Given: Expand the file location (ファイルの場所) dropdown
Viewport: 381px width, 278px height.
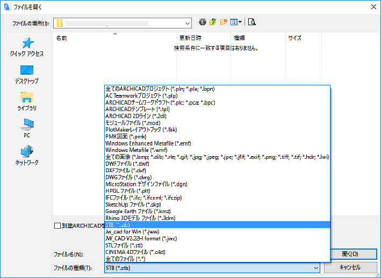Looking at the screenshot, I should [188, 23].
